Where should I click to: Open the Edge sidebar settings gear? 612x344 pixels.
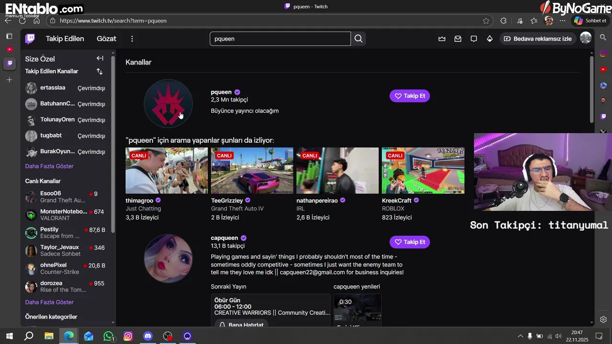[603, 320]
